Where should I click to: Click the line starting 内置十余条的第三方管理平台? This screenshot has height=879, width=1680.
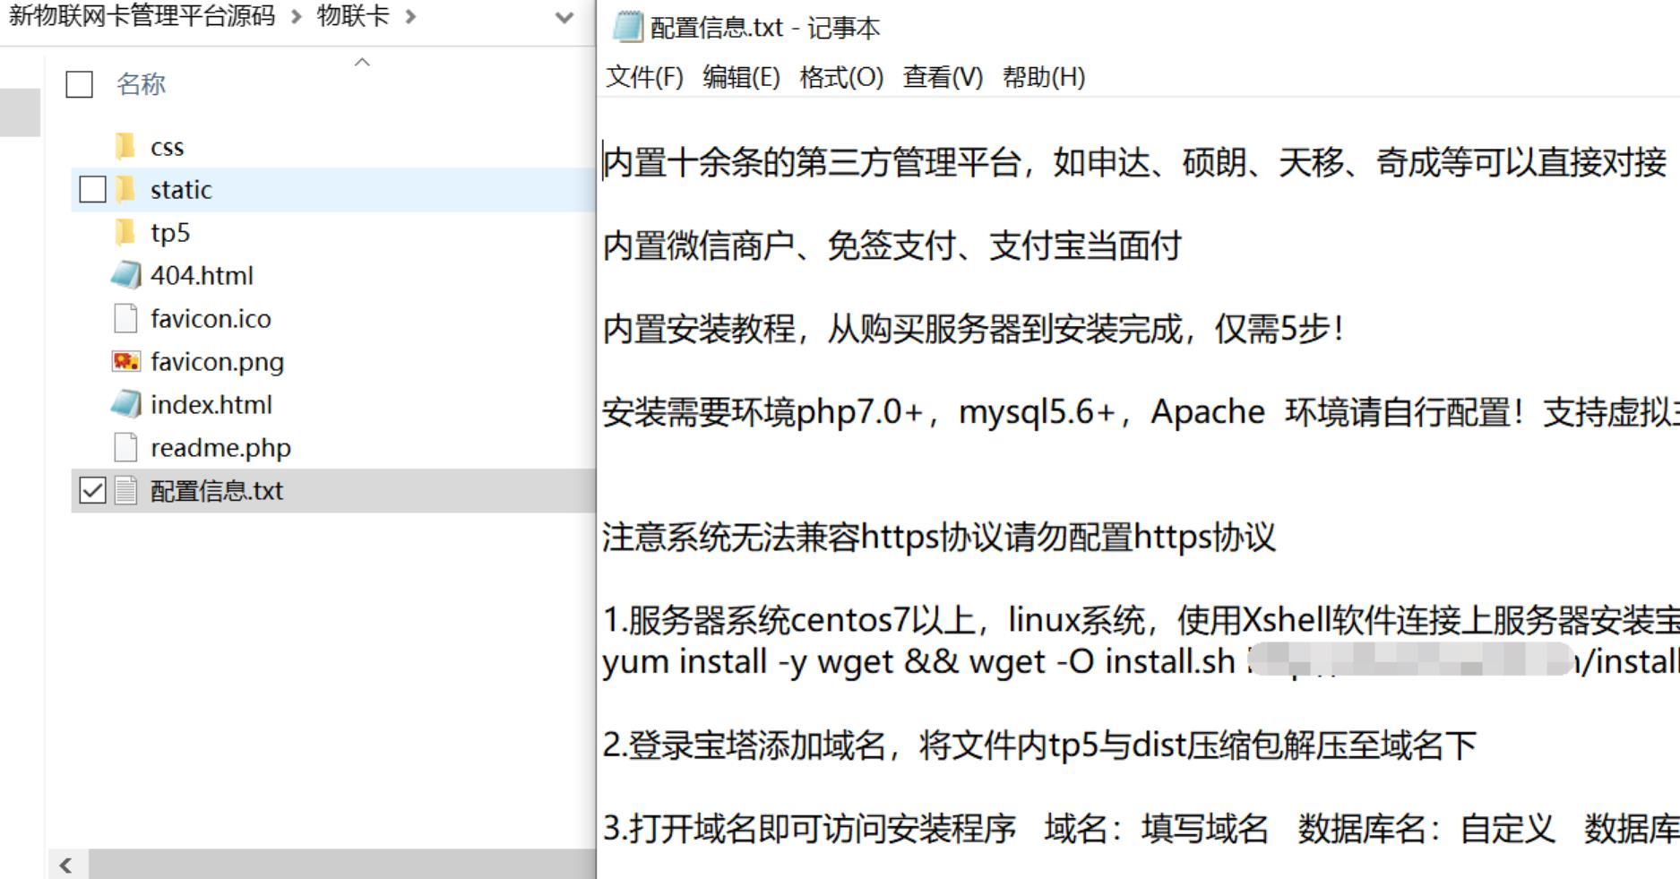point(1133,163)
